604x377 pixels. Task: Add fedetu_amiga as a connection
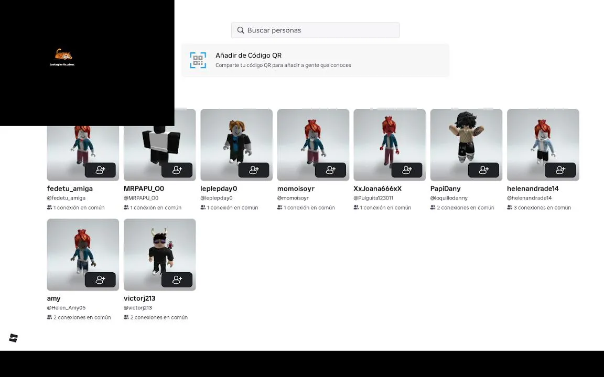click(100, 170)
